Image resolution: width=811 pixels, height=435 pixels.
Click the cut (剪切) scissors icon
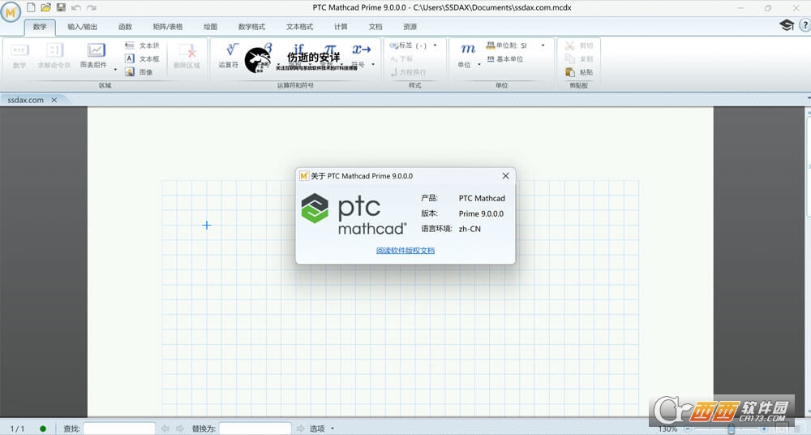point(570,45)
